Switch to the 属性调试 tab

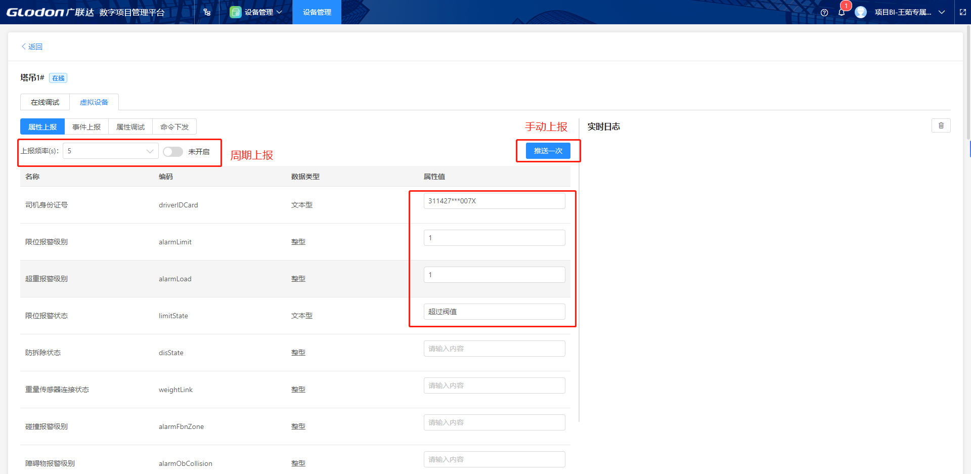130,127
